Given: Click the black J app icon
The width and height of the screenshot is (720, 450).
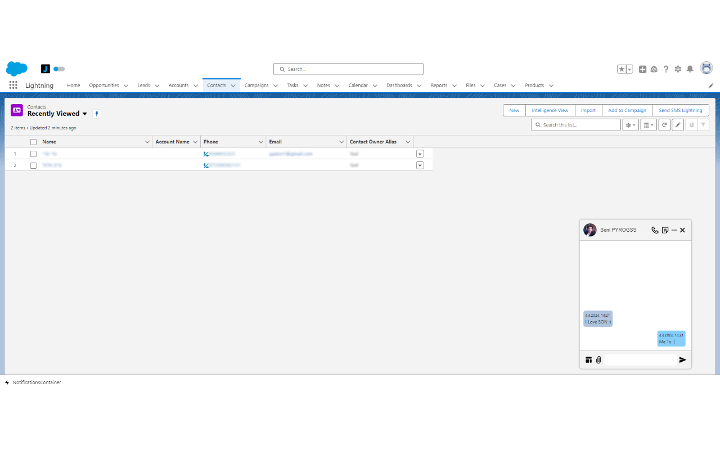Looking at the screenshot, I should pyautogui.click(x=46, y=69).
